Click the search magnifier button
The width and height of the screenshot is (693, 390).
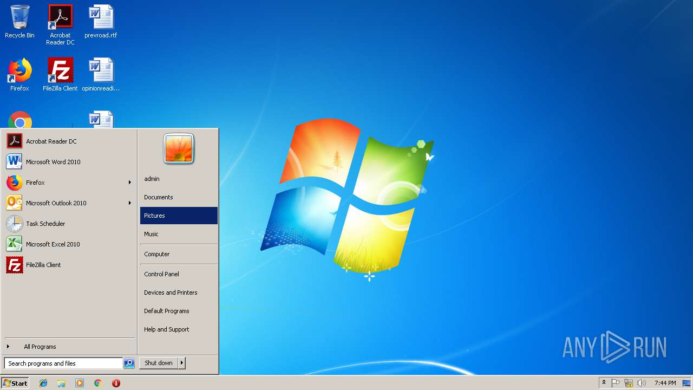click(129, 363)
